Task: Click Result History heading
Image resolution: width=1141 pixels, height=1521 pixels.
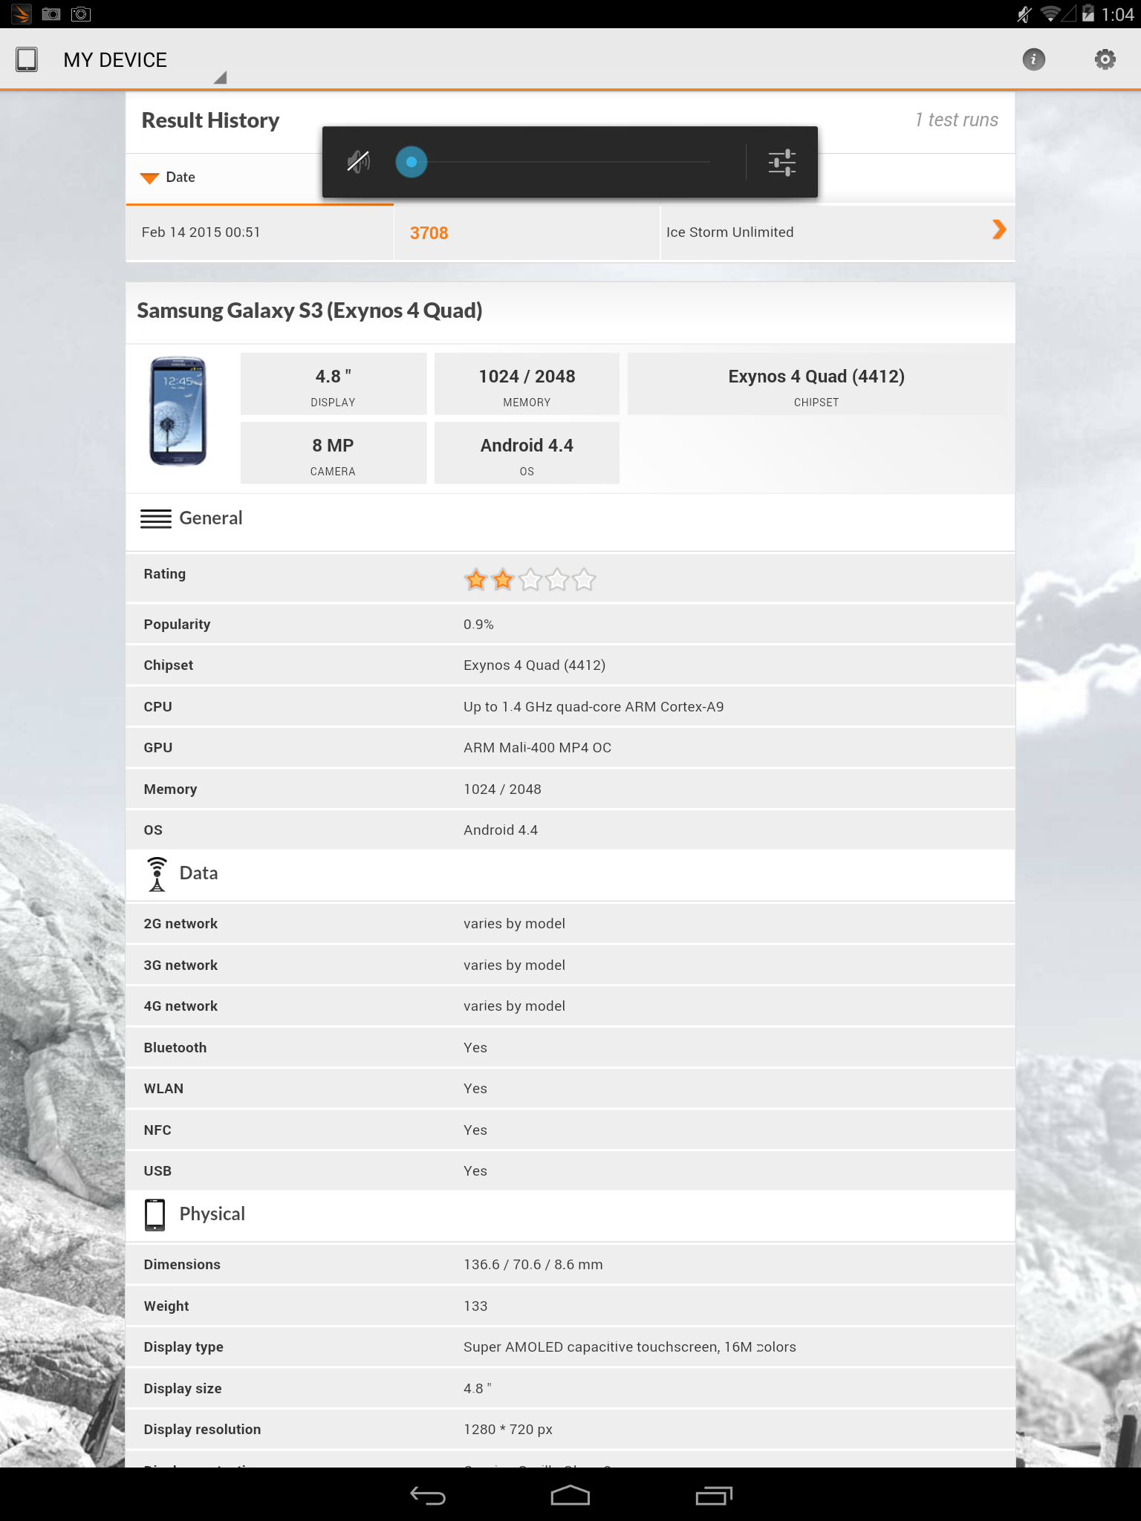Action: click(x=210, y=120)
